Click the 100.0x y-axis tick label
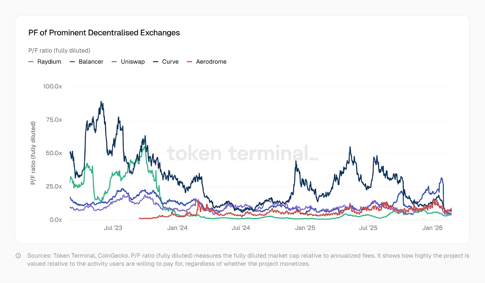485x283 pixels. point(52,86)
